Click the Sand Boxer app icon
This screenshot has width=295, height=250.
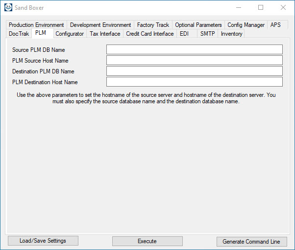coord(9,7)
